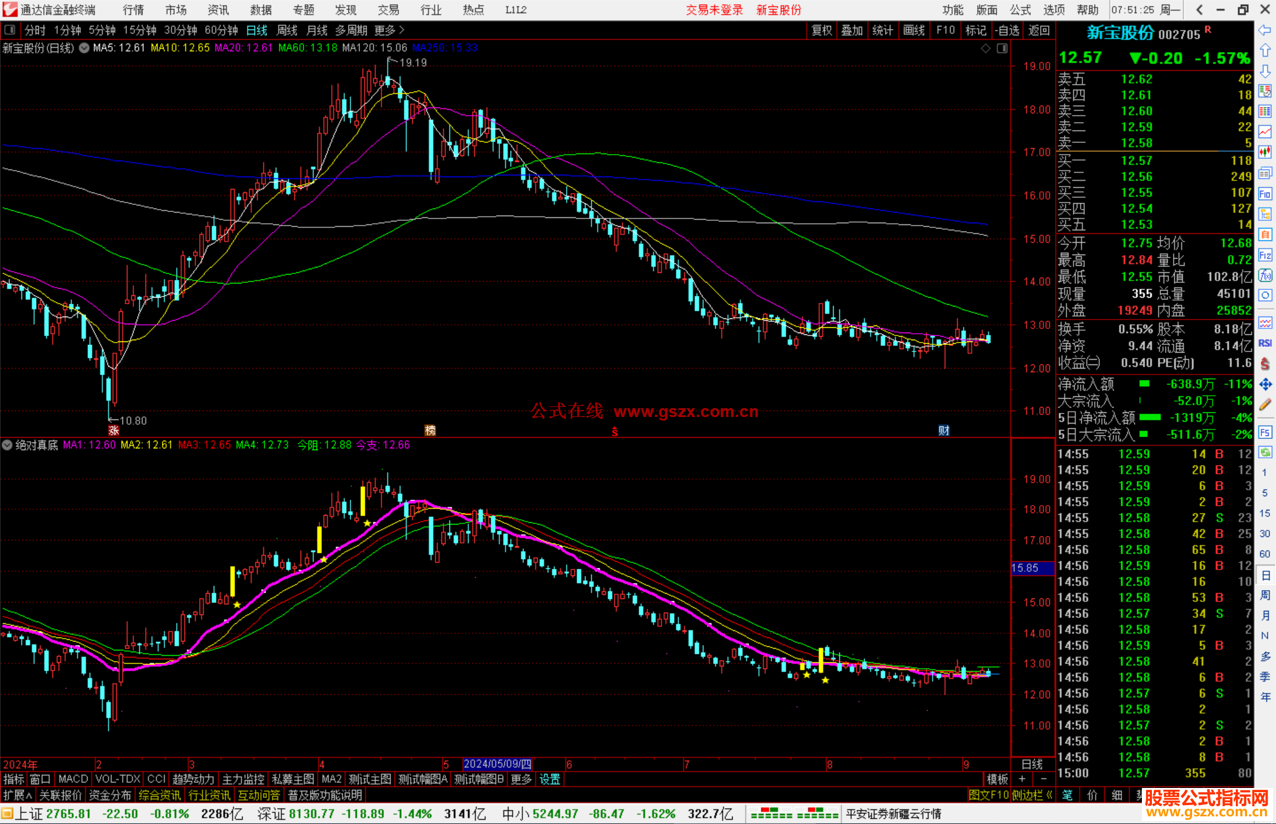Toggle the panel layout square icon before 分时
Screen dimensions: 1276x824
pyautogui.click(x=10, y=30)
